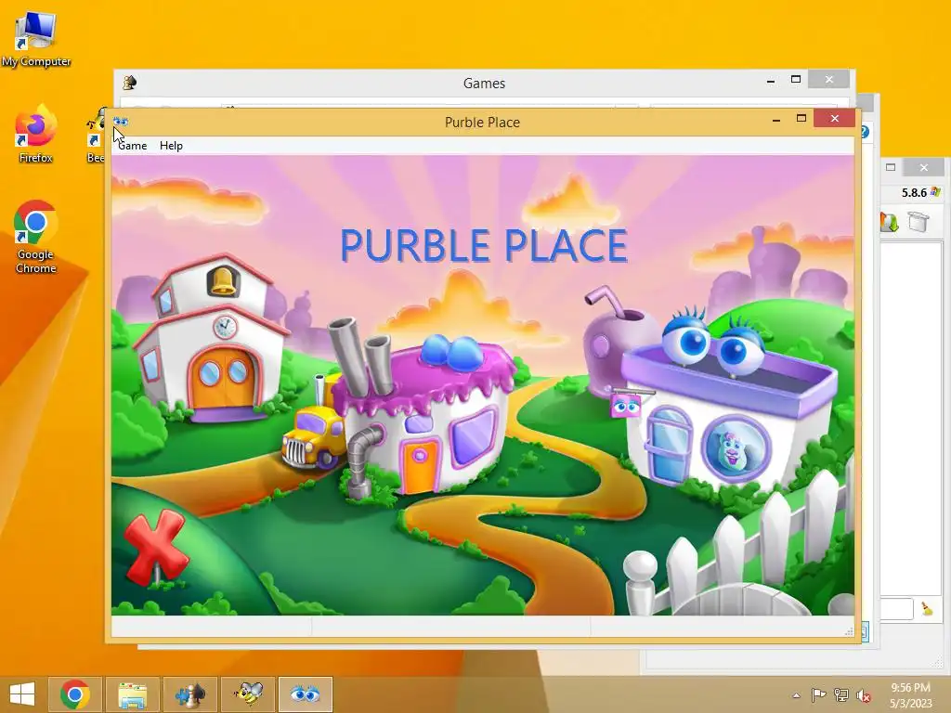
Task: Click the Games window chess knight icon
Action: coord(129,83)
